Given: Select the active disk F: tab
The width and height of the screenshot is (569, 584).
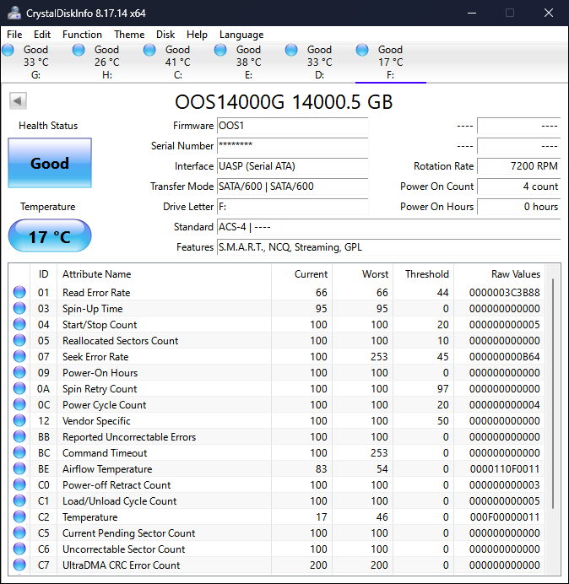Looking at the screenshot, I should pos(391,62).
